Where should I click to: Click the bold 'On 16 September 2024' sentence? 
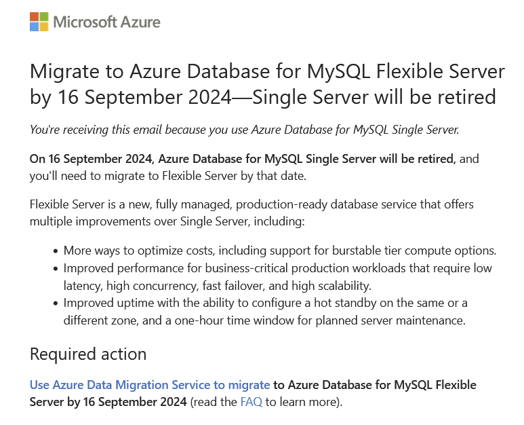243,159
